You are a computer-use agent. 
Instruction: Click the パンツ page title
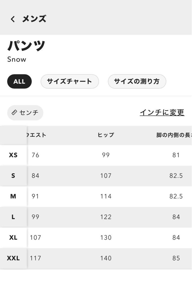click(26, 46)
